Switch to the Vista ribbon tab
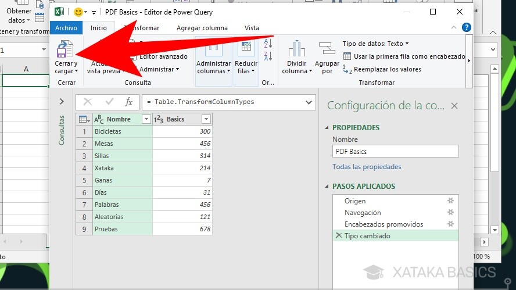This screenshot has width=516, height=290. pos(252,28)
